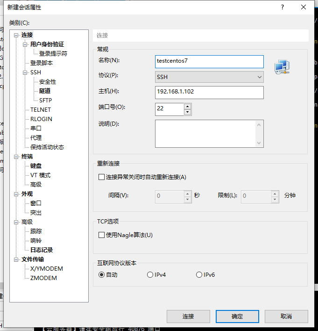This screenshot has width=318, height=331.
Task: Select X/YMODEM in the category tree
Action: pos(47,269)
